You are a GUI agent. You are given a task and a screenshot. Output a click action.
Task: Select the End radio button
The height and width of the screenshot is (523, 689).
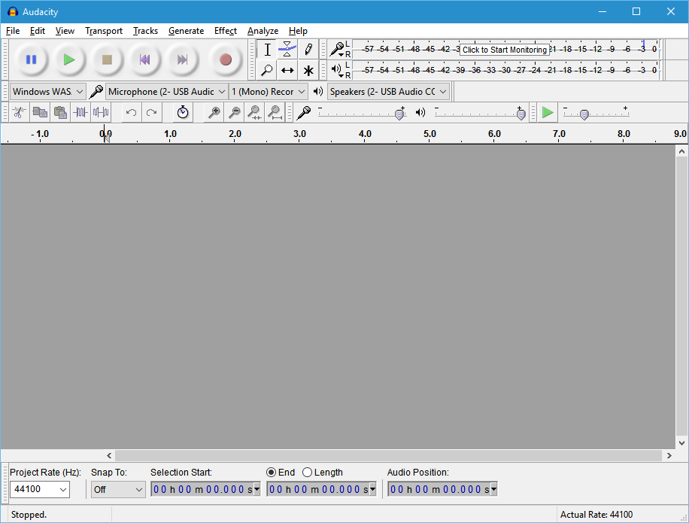coord(271,473)
